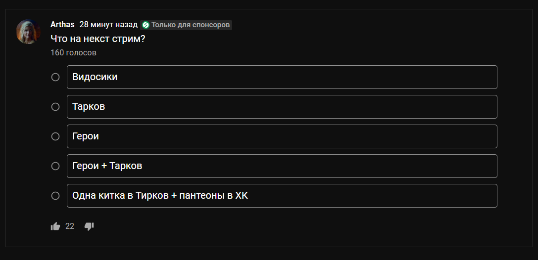Screen dimensions: 538x260
Task: Click the thumbs down dislike icon
Action: (89, 226)
